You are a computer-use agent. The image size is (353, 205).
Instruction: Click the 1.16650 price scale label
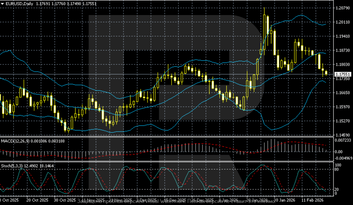[x=342, y=93]
